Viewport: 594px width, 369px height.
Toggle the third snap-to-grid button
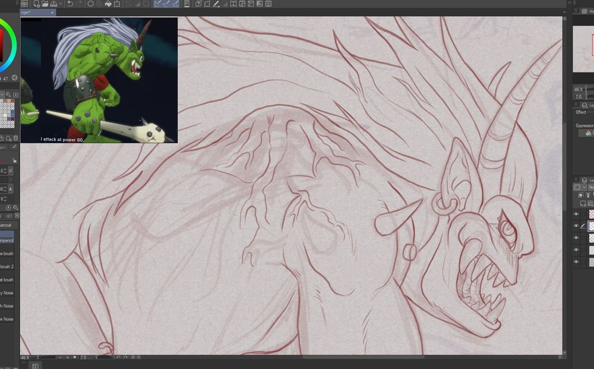[176, 4]
